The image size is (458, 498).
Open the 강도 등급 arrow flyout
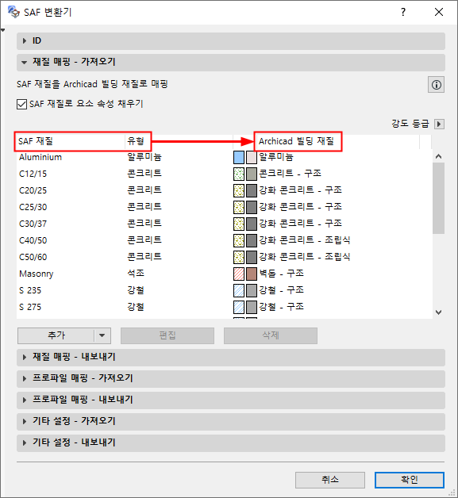439,124
